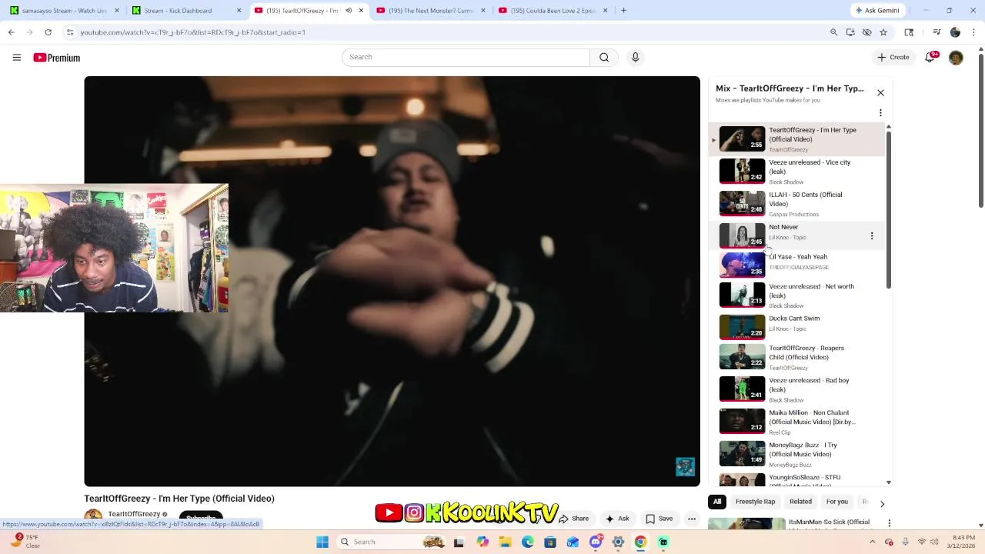Open Veeze unreleased - Net worth video
Image resolution: width=985 pixels, height=554 pixels.
pyautogui.click(x=796, y=295)
